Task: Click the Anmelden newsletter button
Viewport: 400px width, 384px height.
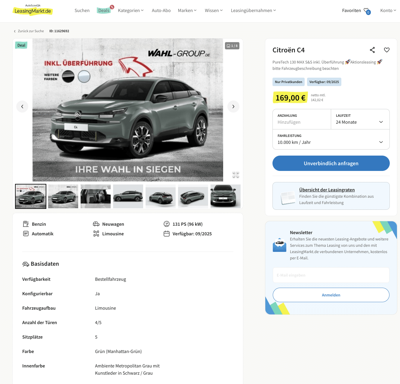Action: [331, 295]
